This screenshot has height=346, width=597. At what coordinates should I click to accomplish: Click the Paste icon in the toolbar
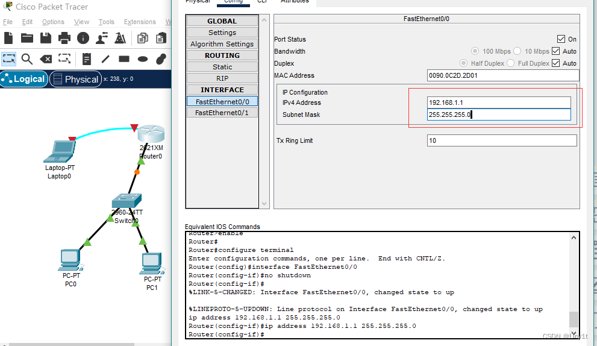tap(161, 38)
